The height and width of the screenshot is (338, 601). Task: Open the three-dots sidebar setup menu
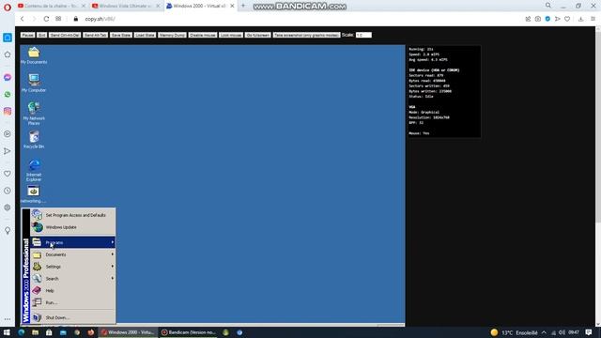[x=8, y=319]
